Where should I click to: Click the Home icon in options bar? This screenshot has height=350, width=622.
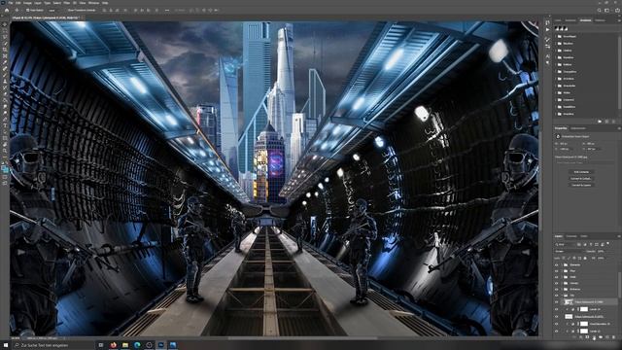click(7, 10)
